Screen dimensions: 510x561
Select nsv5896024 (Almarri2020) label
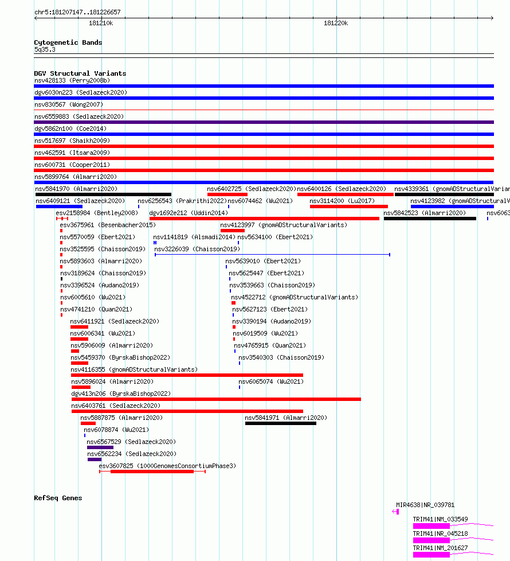112,382
